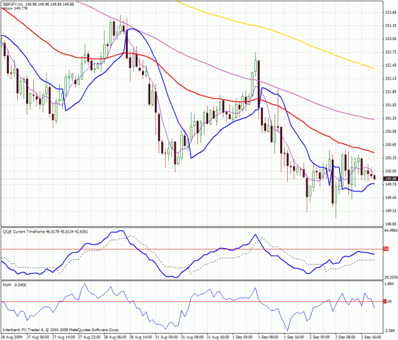Click the black 149.88 current price marker
Image resolution: width=398 pixels, height=340 pixels.
pos(390,179)
